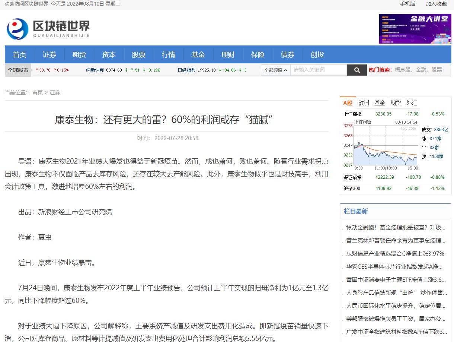Open article 惊动金融圈！基金经理批量被查
Viewport: 454px width, 342px height.
click(396, 228)
